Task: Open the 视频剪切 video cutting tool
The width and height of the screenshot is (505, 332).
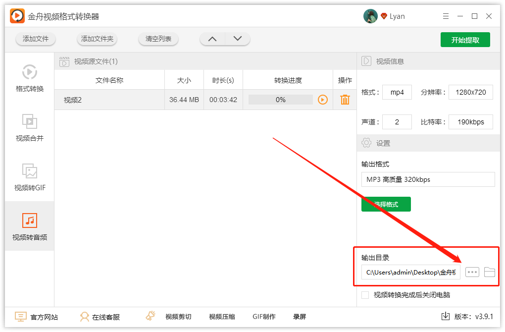Action: click(178, 317)
